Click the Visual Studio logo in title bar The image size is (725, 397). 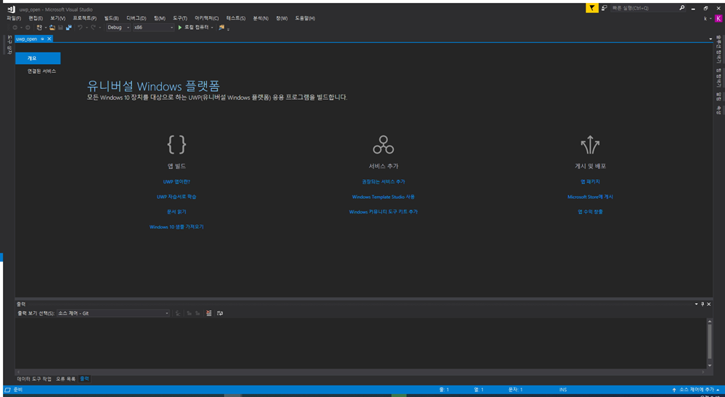(12, 9)
